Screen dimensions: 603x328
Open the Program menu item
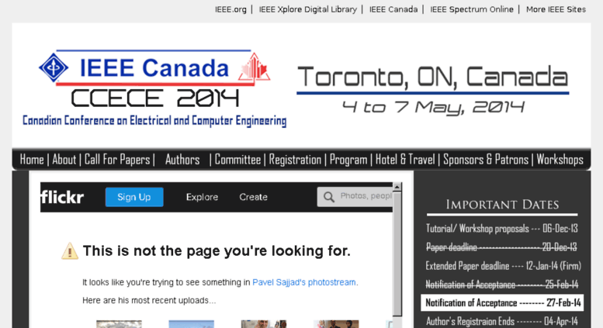click(x=348, y=160)
